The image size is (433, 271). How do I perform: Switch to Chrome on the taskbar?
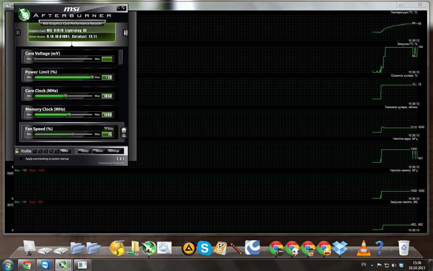tap(27, 265)
